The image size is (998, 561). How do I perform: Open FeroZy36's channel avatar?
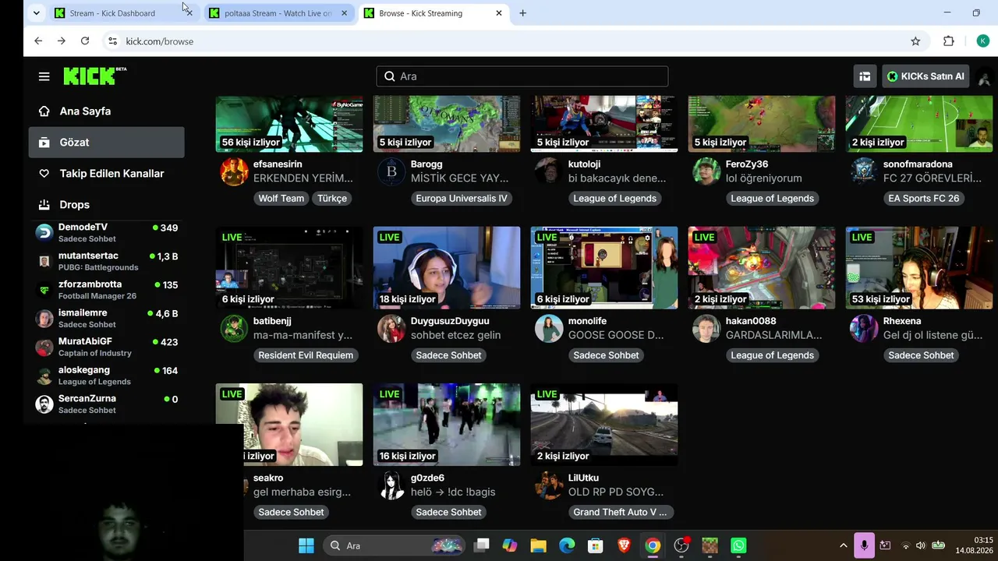(x=706, y=171)
